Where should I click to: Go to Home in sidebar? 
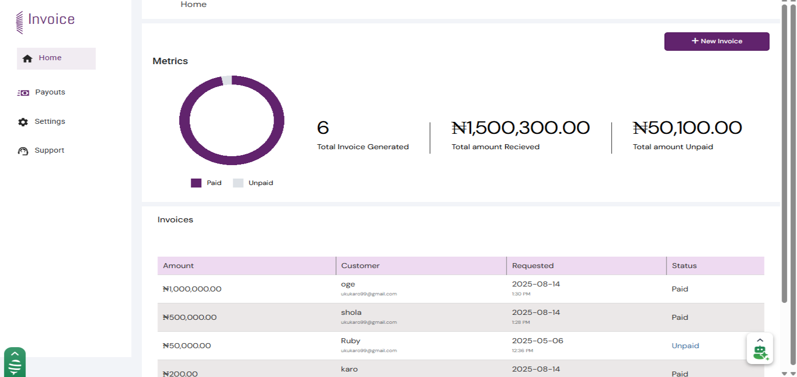[56, 58]
